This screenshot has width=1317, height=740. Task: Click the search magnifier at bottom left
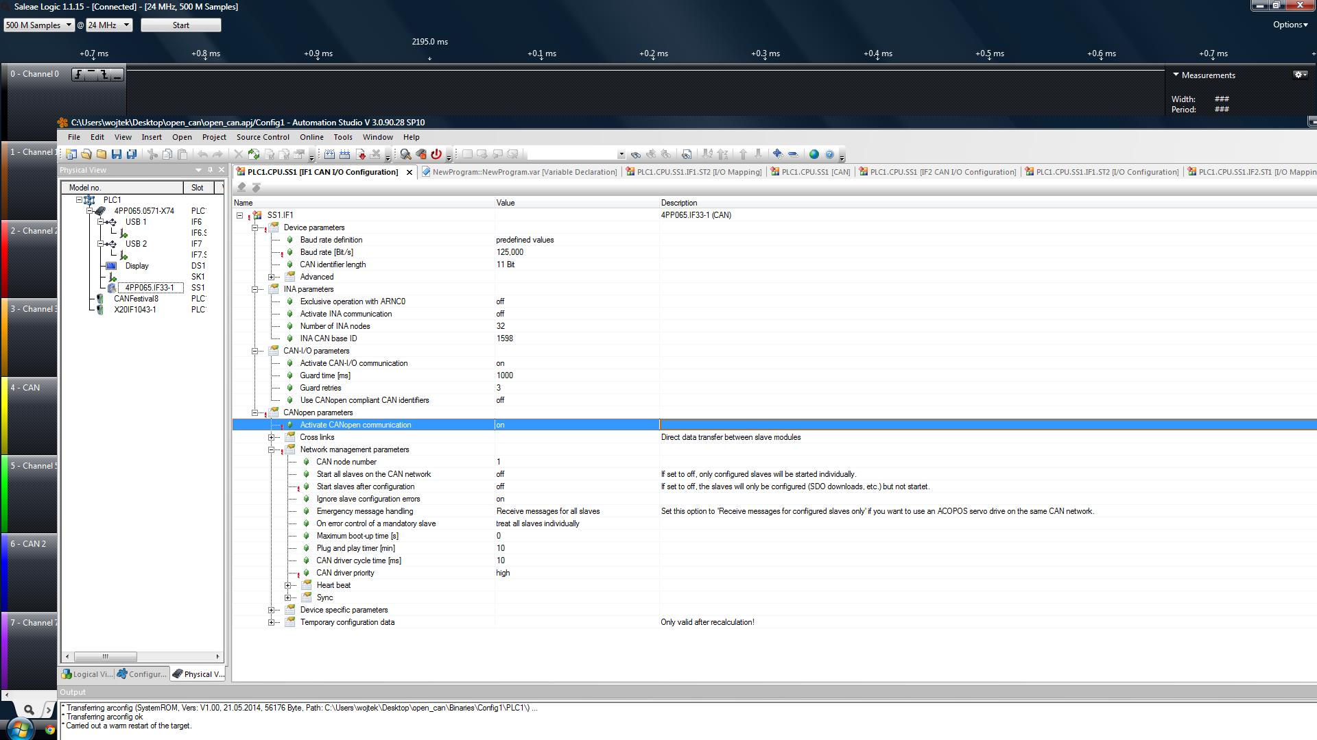[29, 710]
